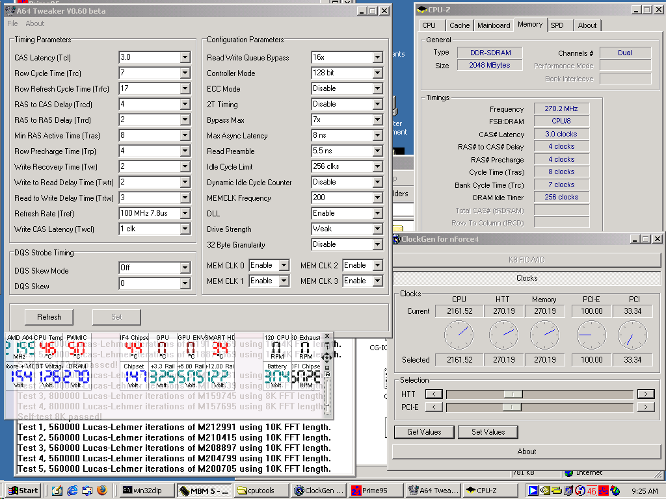The height and width of the screenshot is (499, 666).
Task: Open the RAS to CAS Delay (Trcd) dropdown
Action: point(185,105)
